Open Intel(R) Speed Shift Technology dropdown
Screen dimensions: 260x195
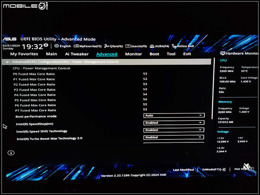click(x=174, y=130)
